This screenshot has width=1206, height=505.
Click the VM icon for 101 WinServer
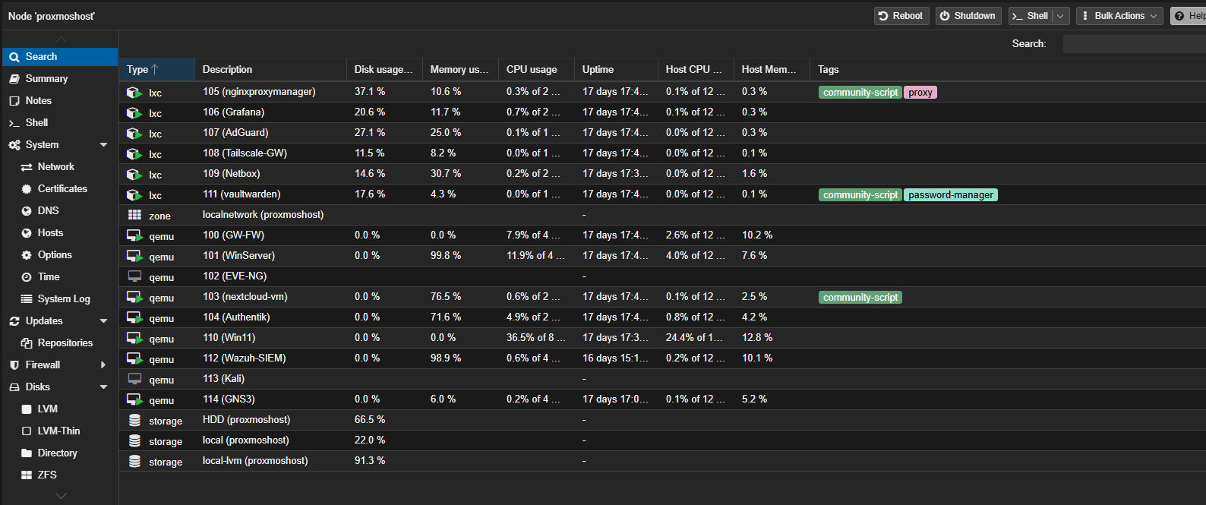[134, 256]
